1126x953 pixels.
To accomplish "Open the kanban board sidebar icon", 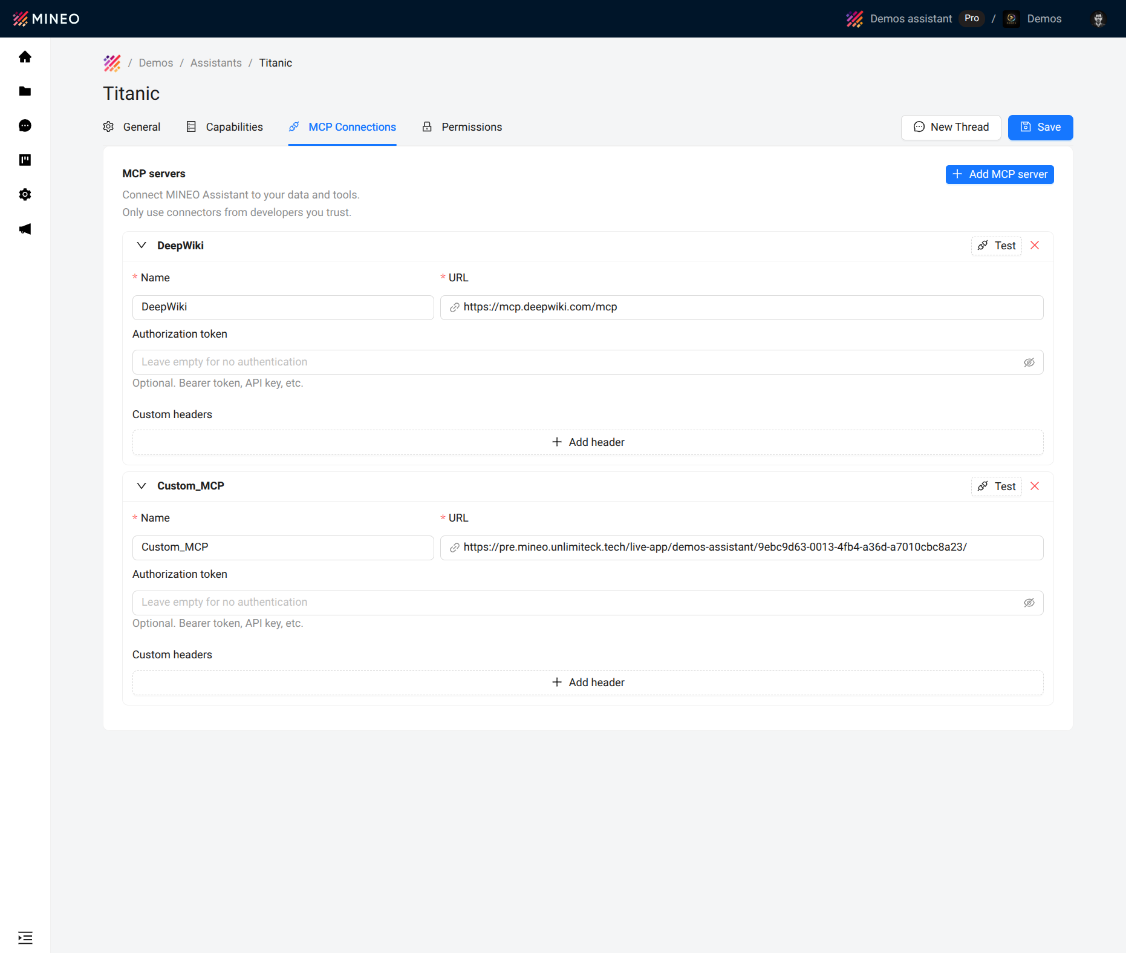I will point(25,160).
